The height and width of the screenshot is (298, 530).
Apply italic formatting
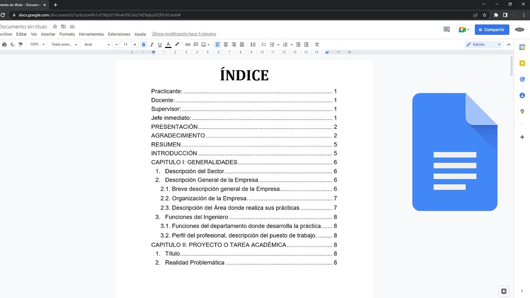click(x=152, y=44)
